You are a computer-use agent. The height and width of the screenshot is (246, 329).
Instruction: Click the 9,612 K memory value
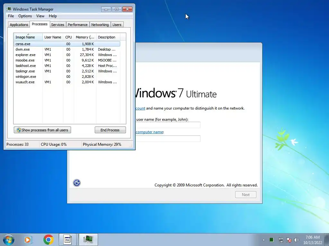[88, 60]
